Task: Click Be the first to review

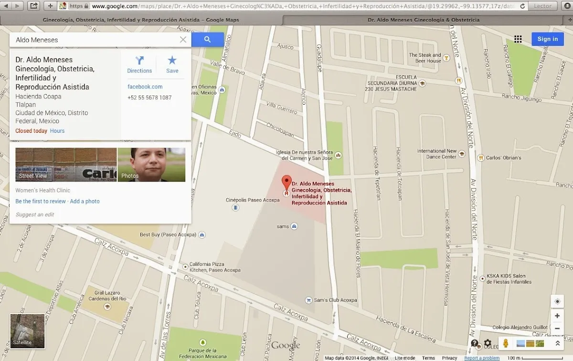Action: [41, 201]
